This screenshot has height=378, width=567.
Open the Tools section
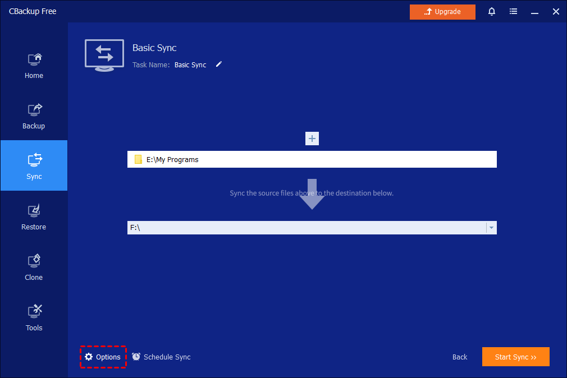coord(34,318)
